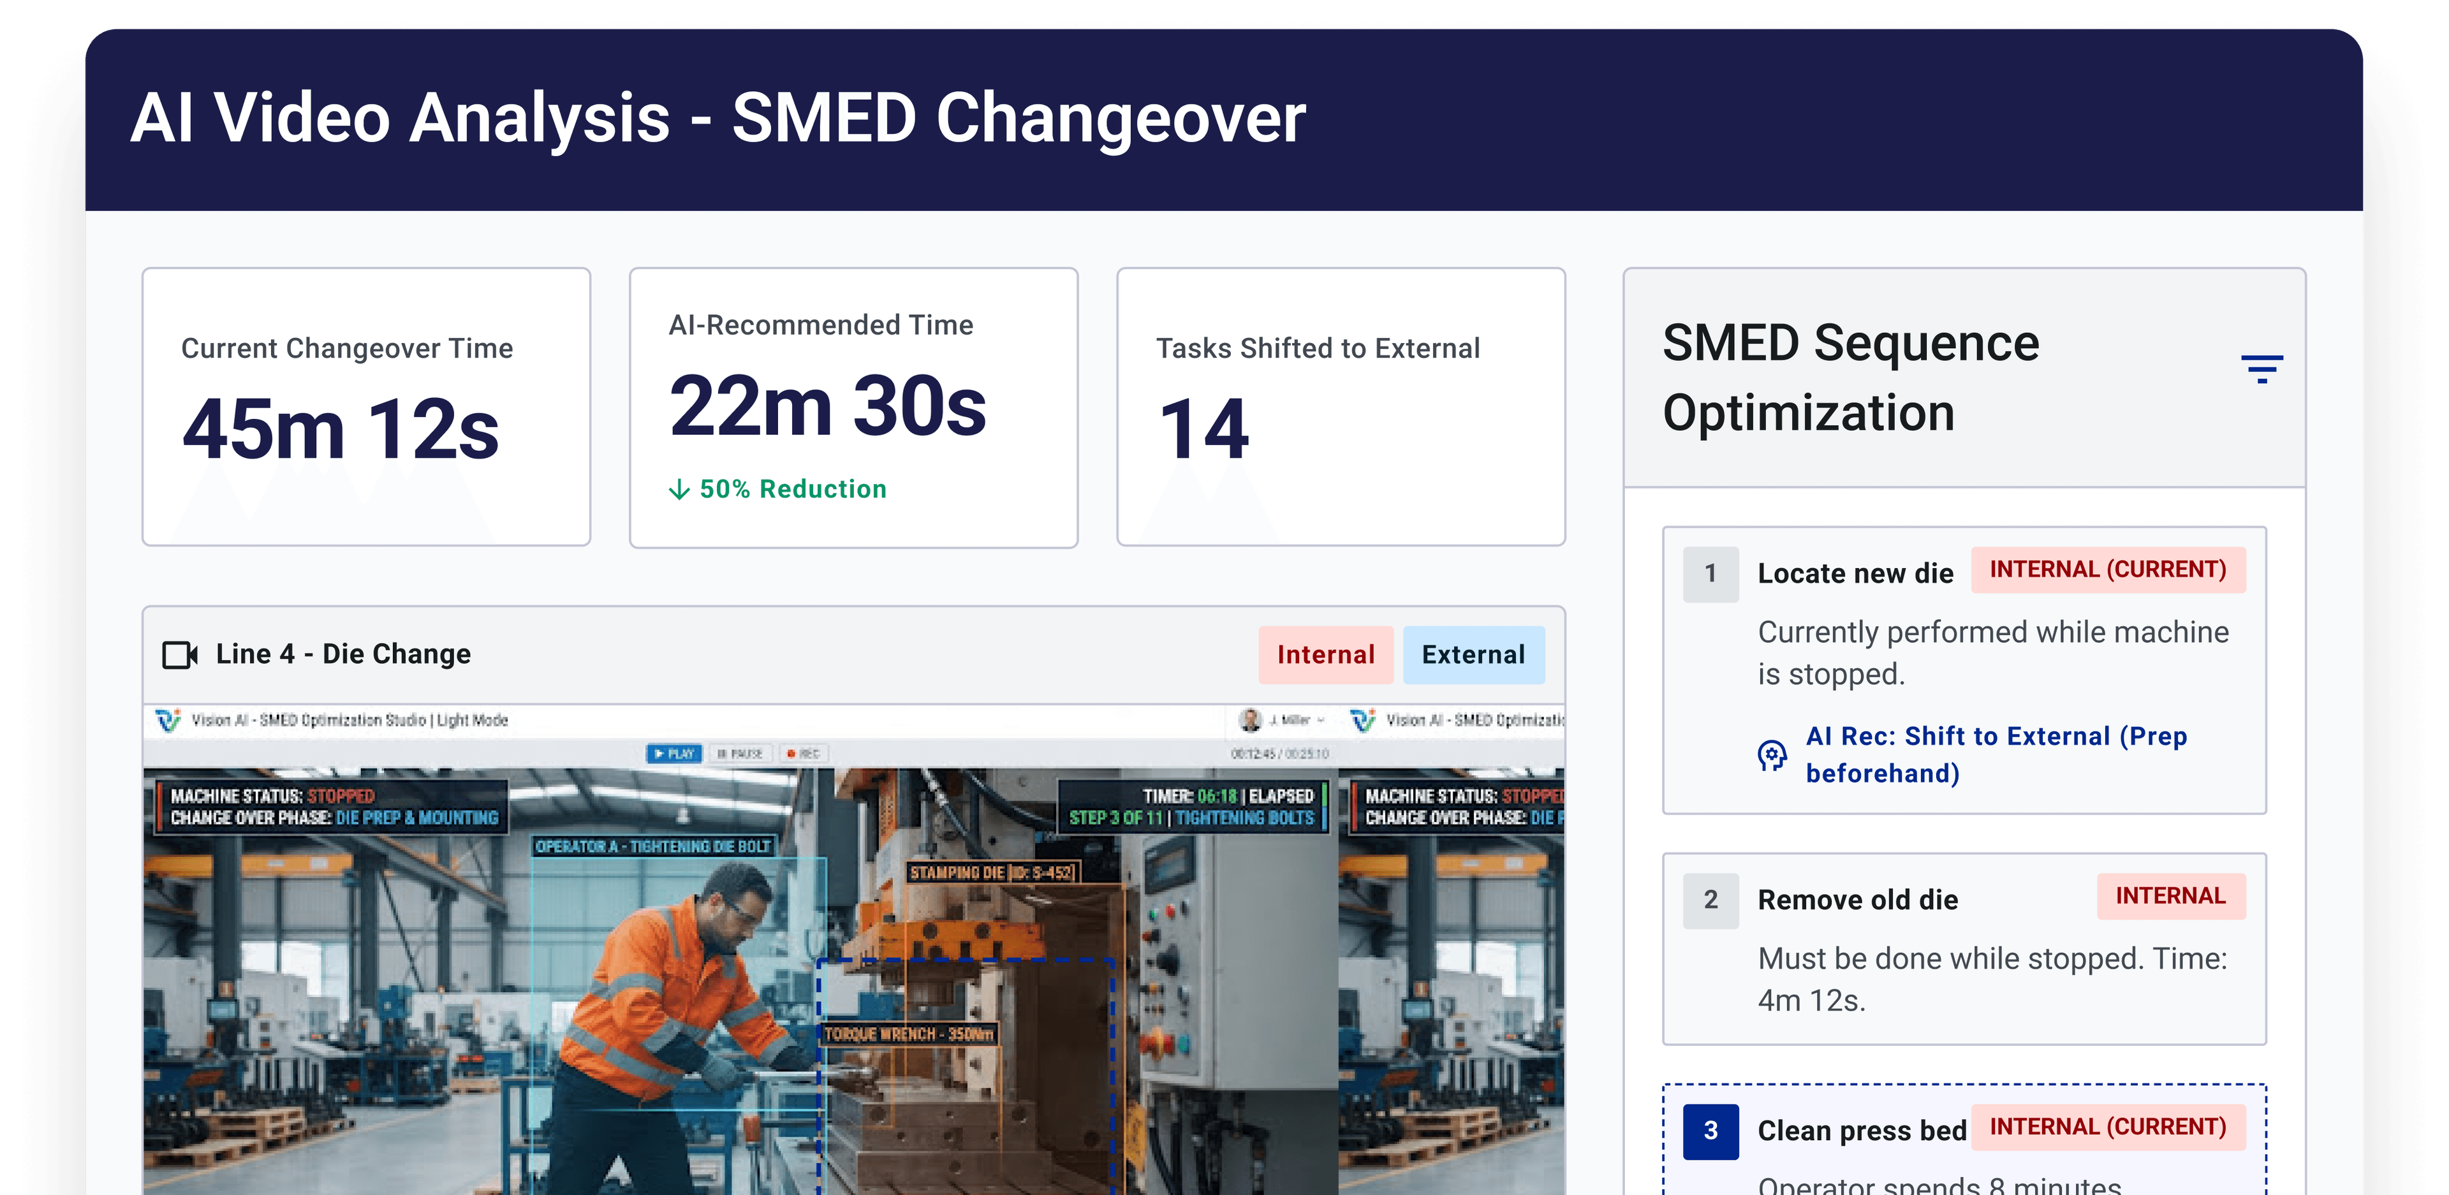This screenshot has height=1195, width=2449.
Task: Open the AI Rec: Shift to External link
Action: pos(1996,755)
